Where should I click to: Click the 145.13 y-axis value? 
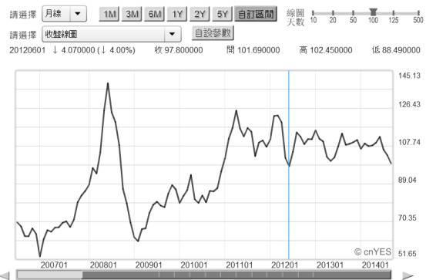click(x=409, y=76)
